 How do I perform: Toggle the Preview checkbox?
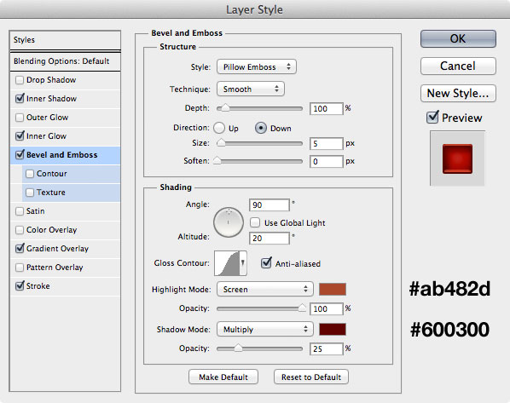click(432, 117)
